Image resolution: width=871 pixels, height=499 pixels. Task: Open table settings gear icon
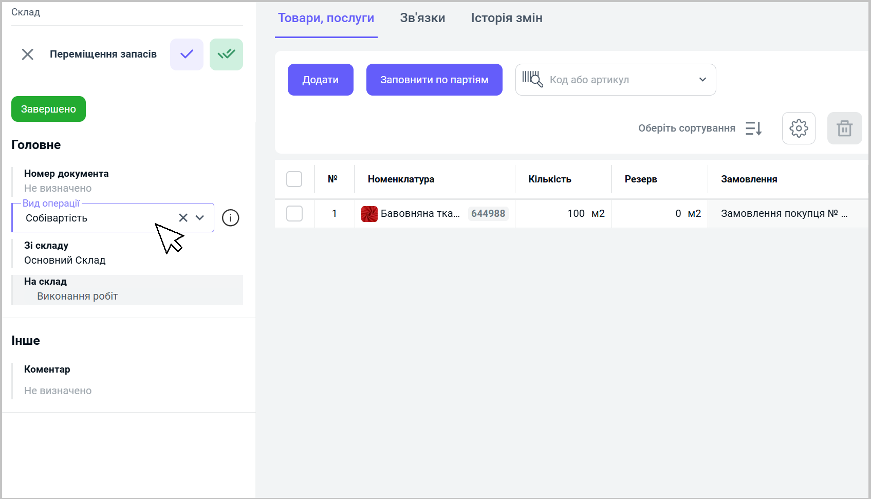[799, 128]
